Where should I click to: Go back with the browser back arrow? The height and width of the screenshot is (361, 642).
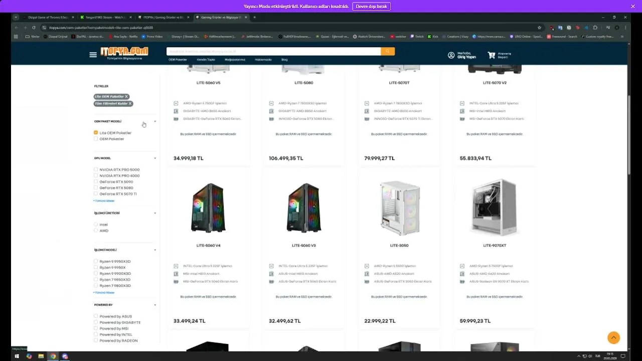click(16, 28)
